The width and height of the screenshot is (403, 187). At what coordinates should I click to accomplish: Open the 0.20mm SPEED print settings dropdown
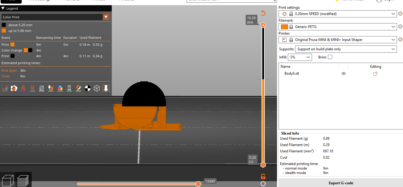coord(338,14)
